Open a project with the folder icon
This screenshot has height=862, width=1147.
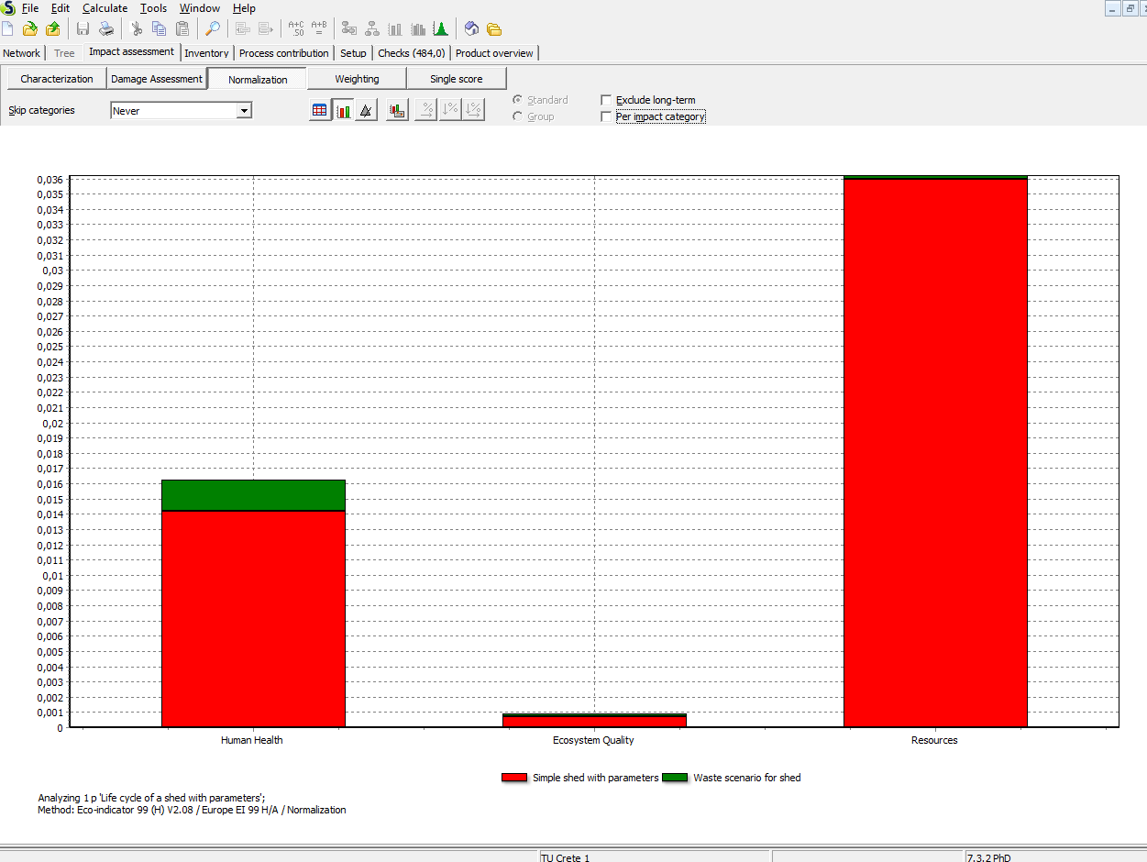[30, 28]
